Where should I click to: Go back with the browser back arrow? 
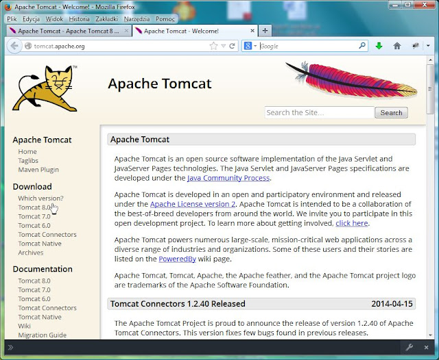coord(14,46)
